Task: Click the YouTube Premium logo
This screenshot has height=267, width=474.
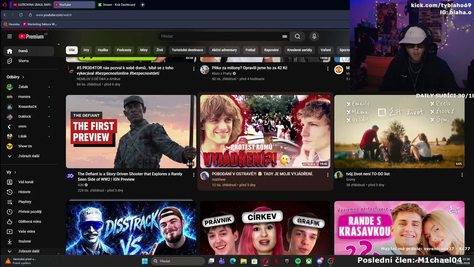Action: 32,36
